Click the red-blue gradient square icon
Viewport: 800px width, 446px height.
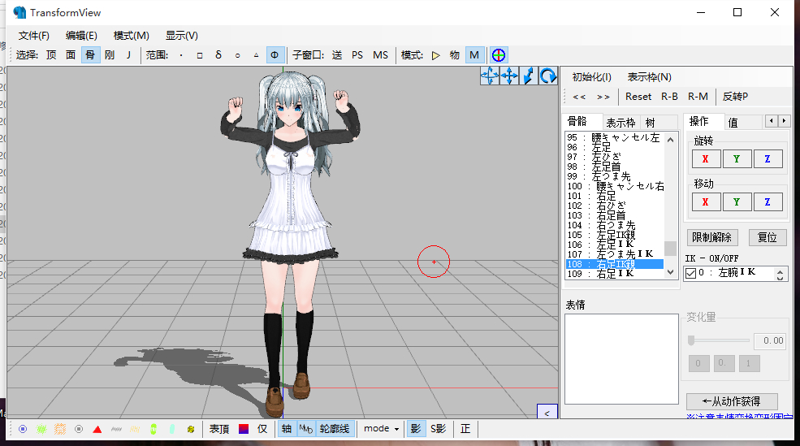click(x=243, y=428)
